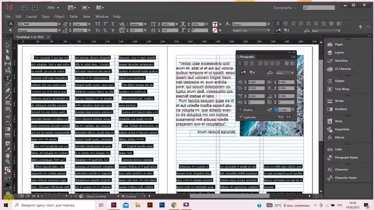Click the blue shading color swatch

click(x=276, y=110)
